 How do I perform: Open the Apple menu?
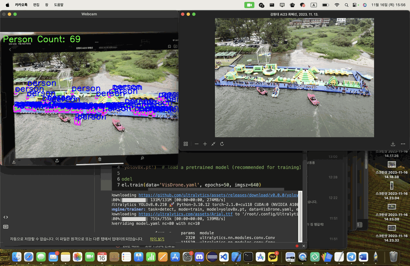tap(8, 5)
